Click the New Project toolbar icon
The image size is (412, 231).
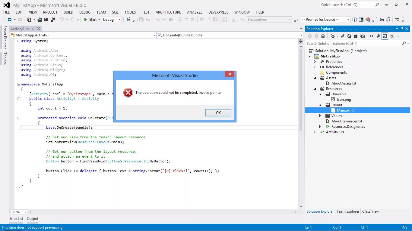29,20
